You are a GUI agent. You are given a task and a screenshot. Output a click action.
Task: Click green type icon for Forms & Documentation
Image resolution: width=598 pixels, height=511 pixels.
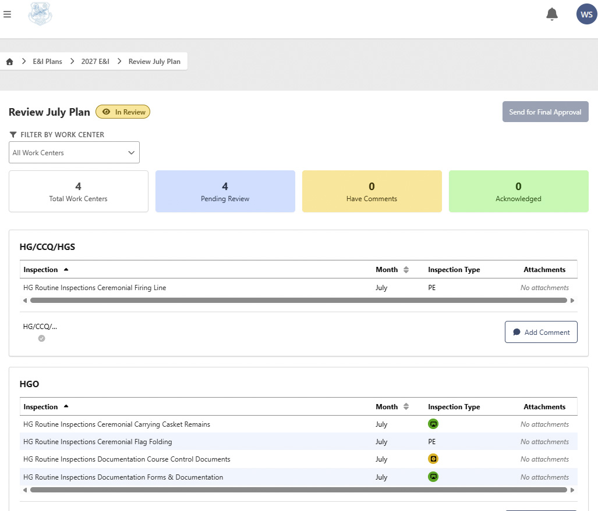tap(433, 477)
